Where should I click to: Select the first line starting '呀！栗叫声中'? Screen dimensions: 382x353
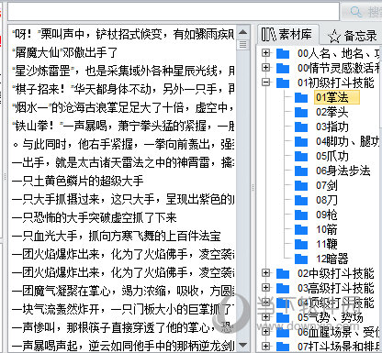[x=123, y=34]
